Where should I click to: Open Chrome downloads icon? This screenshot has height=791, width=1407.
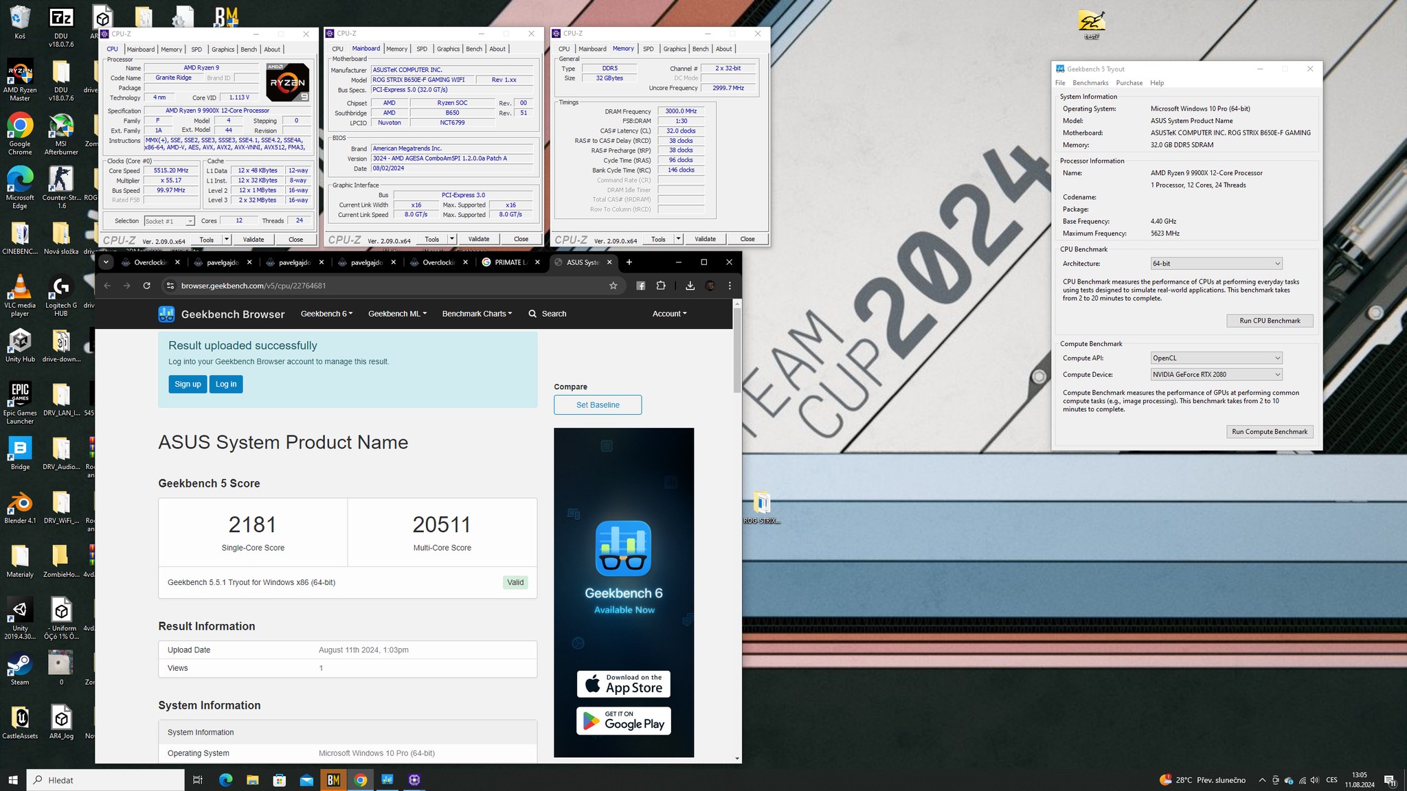click(x=690, y=286)
